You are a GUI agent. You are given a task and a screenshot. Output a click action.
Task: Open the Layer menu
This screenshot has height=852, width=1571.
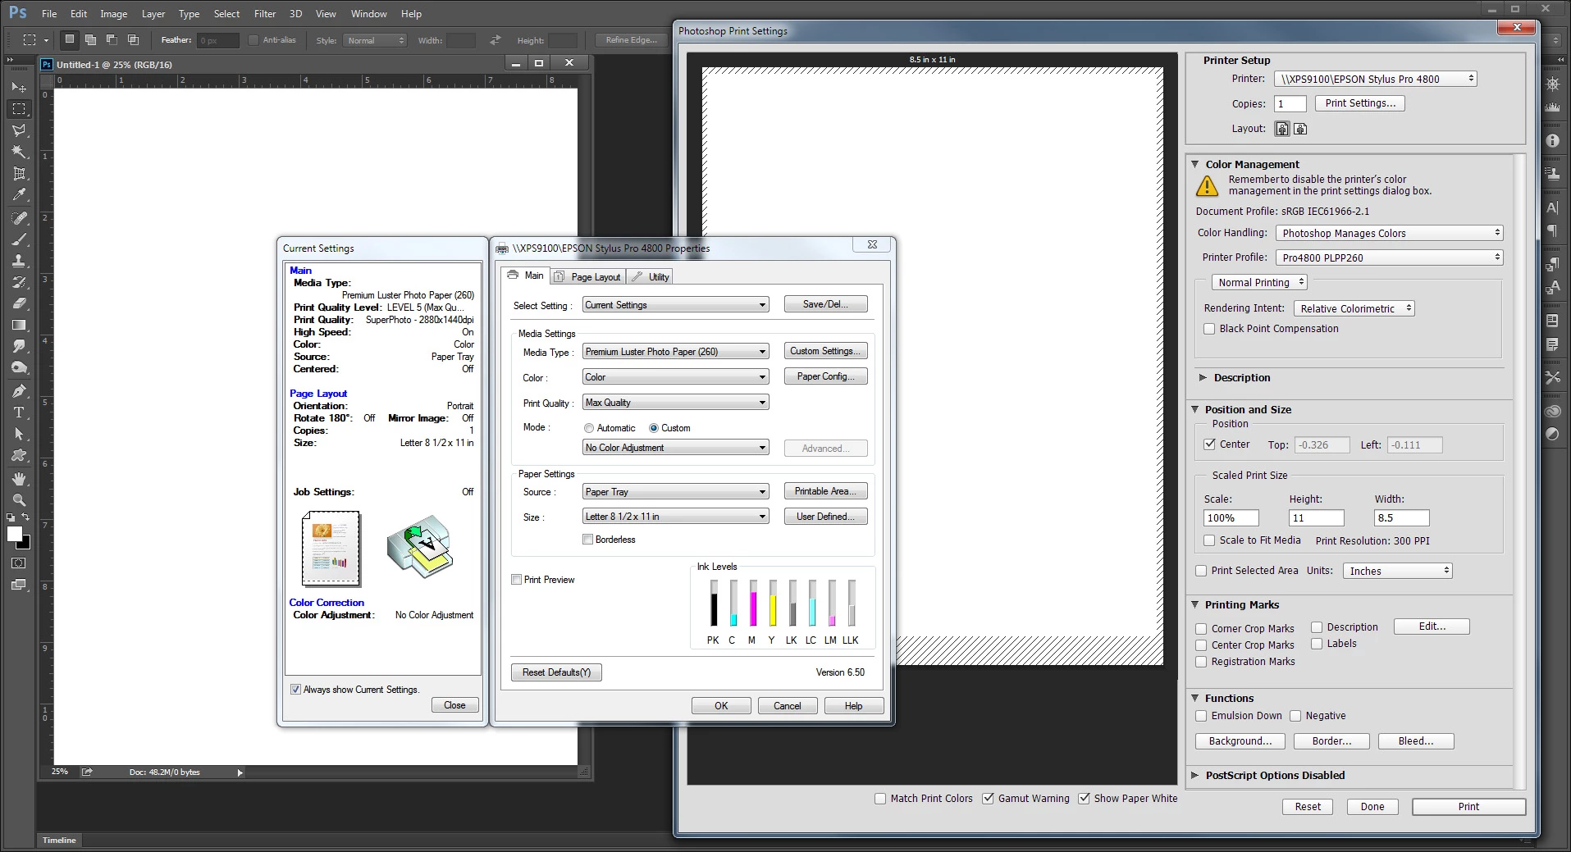153,14
